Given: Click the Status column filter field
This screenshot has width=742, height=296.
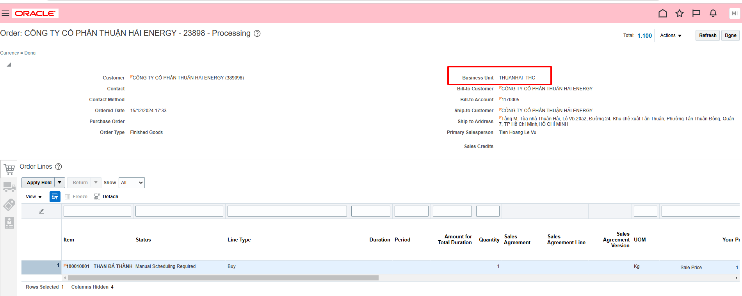Looking at the screenshot, I should (x=179, y=211).
